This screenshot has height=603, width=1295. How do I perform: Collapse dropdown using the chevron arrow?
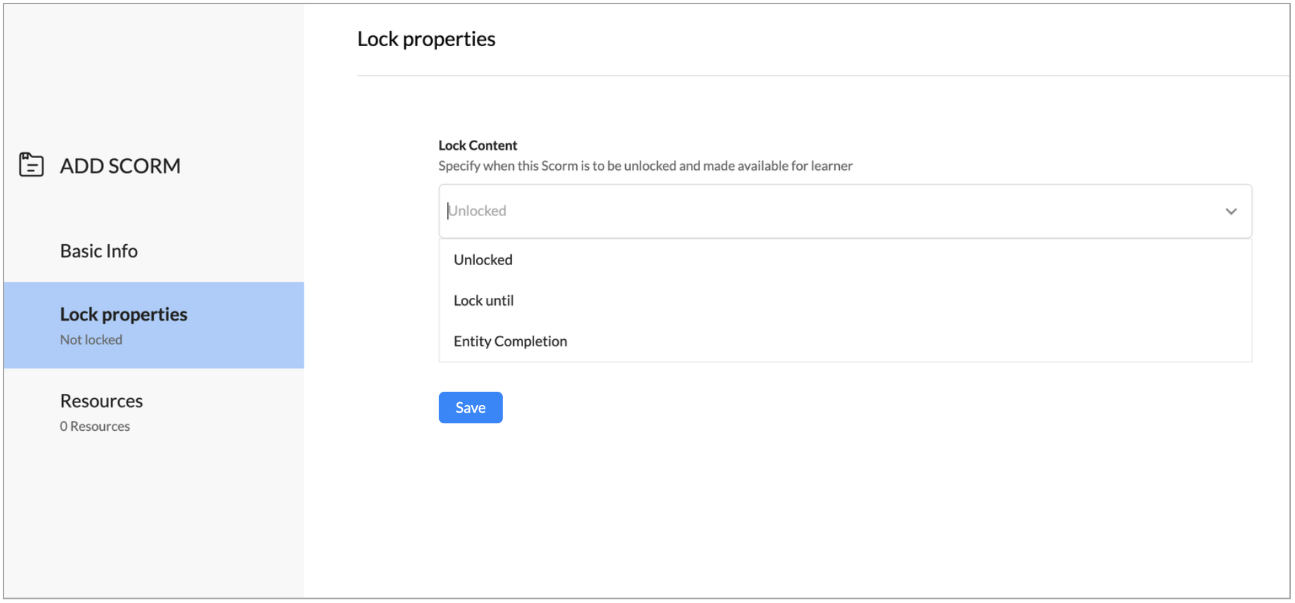click(1231, 211)
